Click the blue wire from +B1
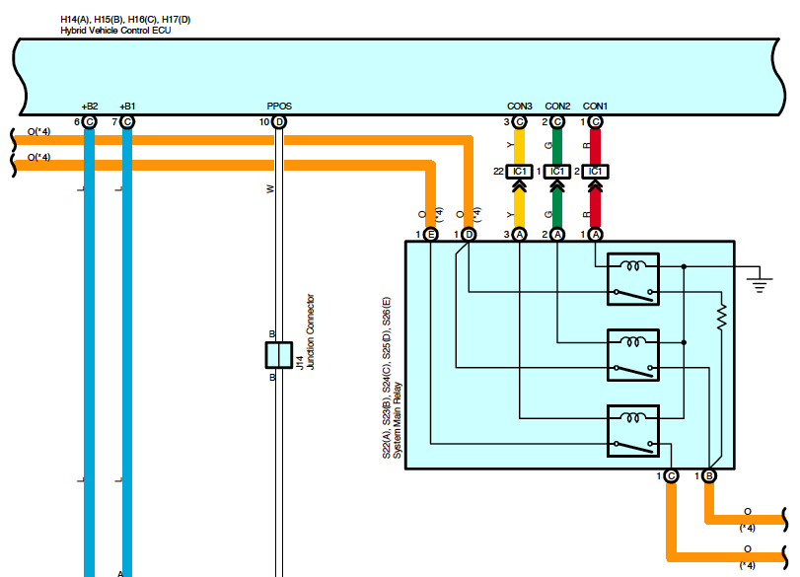The height and width of the screenshot is (577, 800). pyautogui.click(x=127, y=352)
